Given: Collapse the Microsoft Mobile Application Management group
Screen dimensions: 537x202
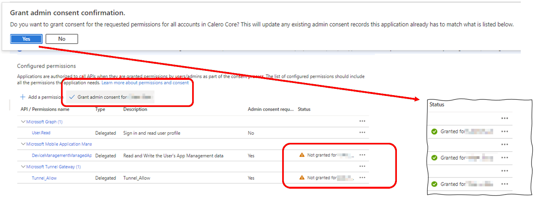Looking at the screenshot, I should (x=23, y=144).
